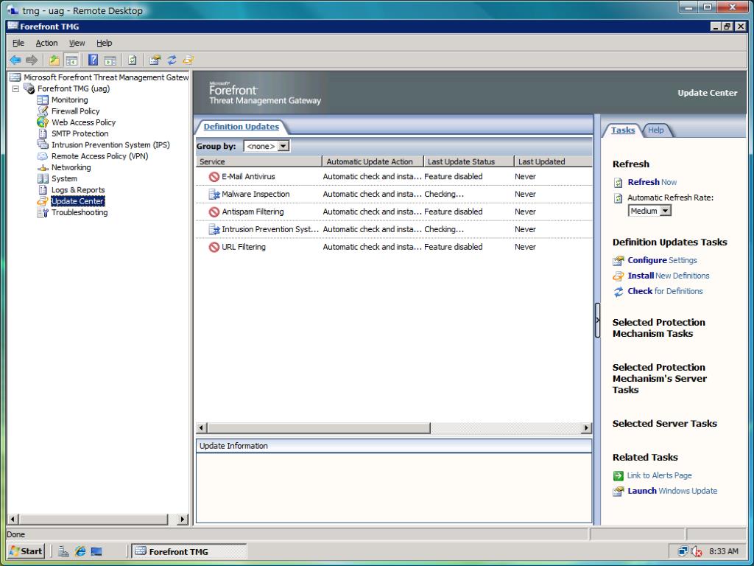
Task: Switch to the Help tab in task pane
Action: (656, 130)
